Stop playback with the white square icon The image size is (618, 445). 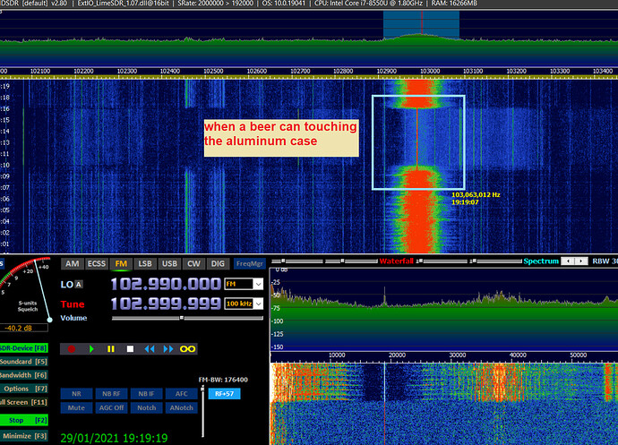(130, 349)
